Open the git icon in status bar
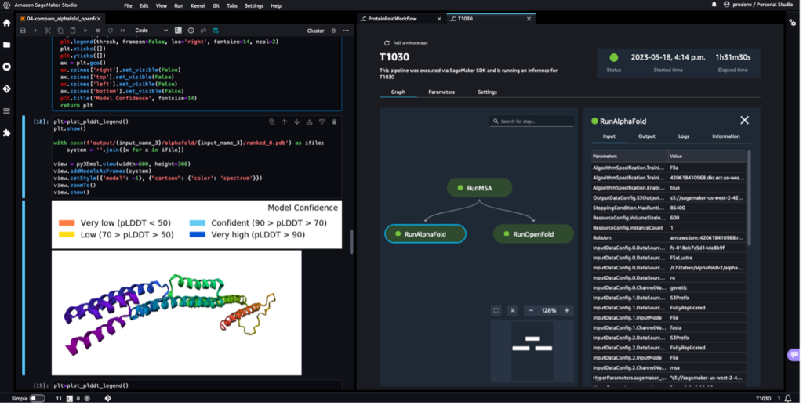This screenshot has width=803, height=405. (108, 399)
